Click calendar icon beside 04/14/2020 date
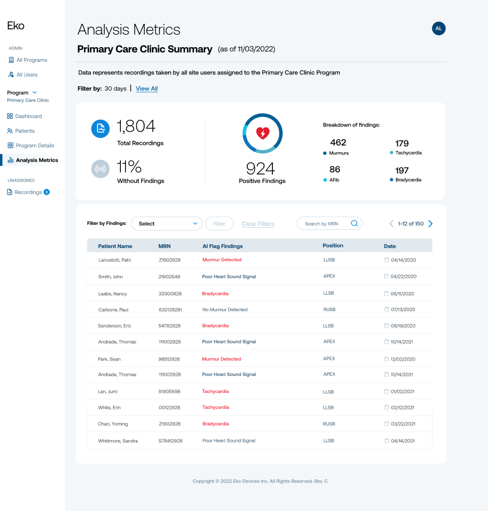Viewport: 488px width, 511px height. pos(386,259)
